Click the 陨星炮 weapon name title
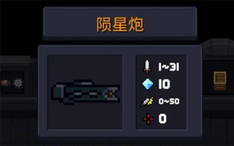234x146 pixels. [x=120, y=24]
